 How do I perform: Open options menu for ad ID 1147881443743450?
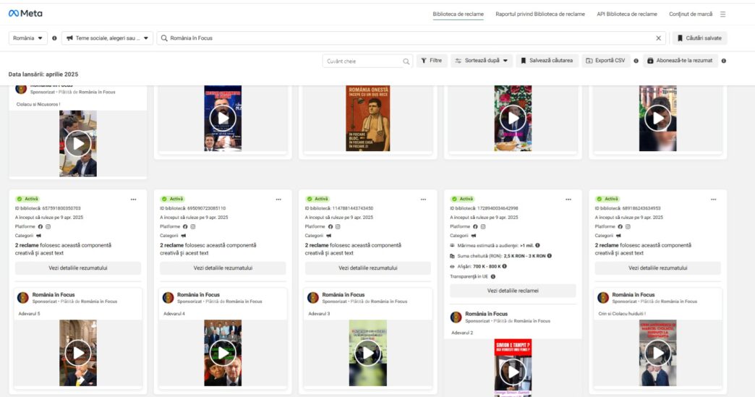coord(423,199)
